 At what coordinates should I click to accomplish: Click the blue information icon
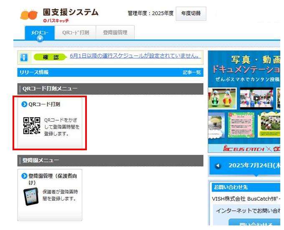coord(24,57)
